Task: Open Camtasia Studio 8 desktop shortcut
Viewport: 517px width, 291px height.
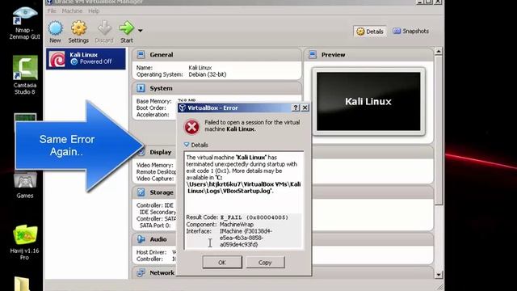Action: [x=25, y=75]
